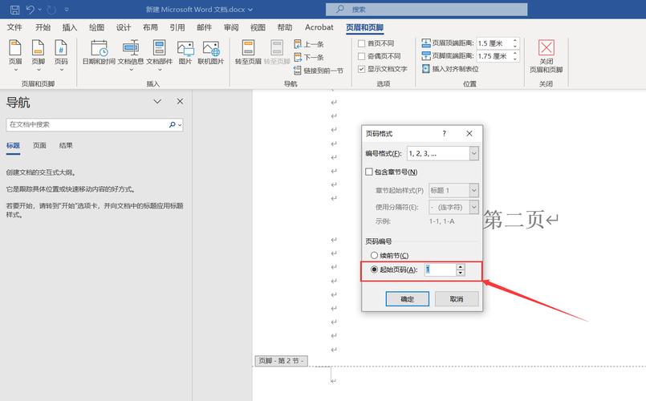Click 取消 in the page format dialog
This screenshot has width=646, height=401.
click(457, 299)
